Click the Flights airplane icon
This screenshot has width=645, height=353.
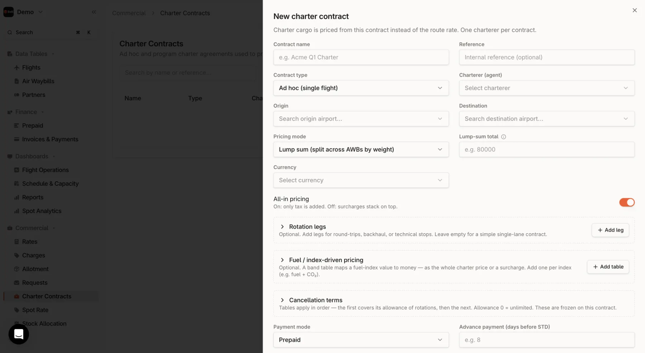16,67
